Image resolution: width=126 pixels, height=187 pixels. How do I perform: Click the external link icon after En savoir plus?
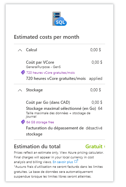point(76,161)
